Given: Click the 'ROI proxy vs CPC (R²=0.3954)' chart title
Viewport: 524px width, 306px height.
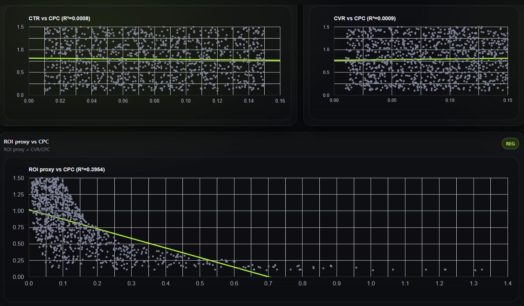Looking at the screenshot, I should (67, 169).
